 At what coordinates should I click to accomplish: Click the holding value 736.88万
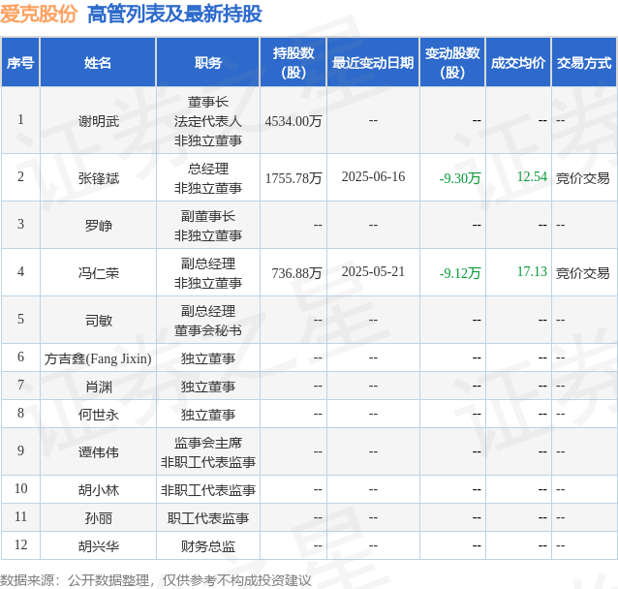point(296,273)
